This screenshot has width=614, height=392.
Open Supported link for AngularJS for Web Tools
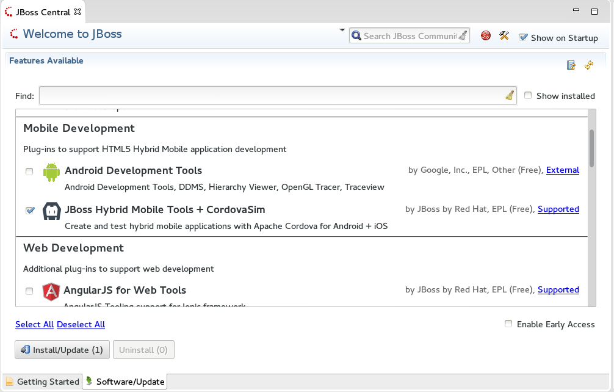click(x=558, y=290)
